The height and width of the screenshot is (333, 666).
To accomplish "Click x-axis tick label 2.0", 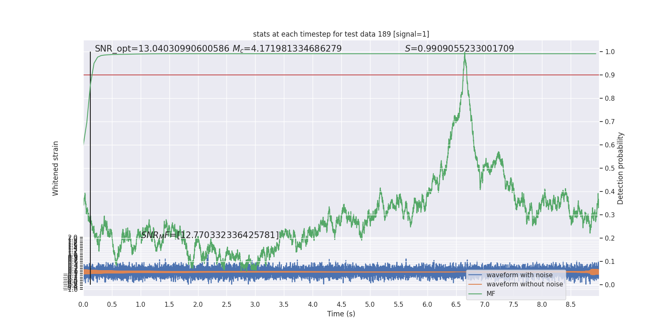I will point(198,305).
